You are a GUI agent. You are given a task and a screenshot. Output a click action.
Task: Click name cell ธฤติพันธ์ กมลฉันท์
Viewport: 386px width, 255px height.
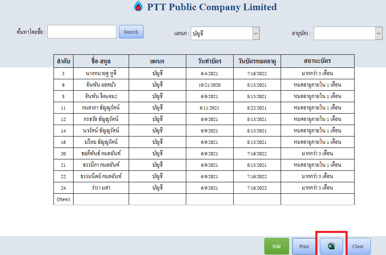click(101, 154)
